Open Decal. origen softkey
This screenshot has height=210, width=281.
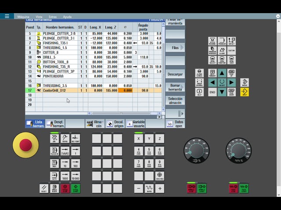pos(115,123)
